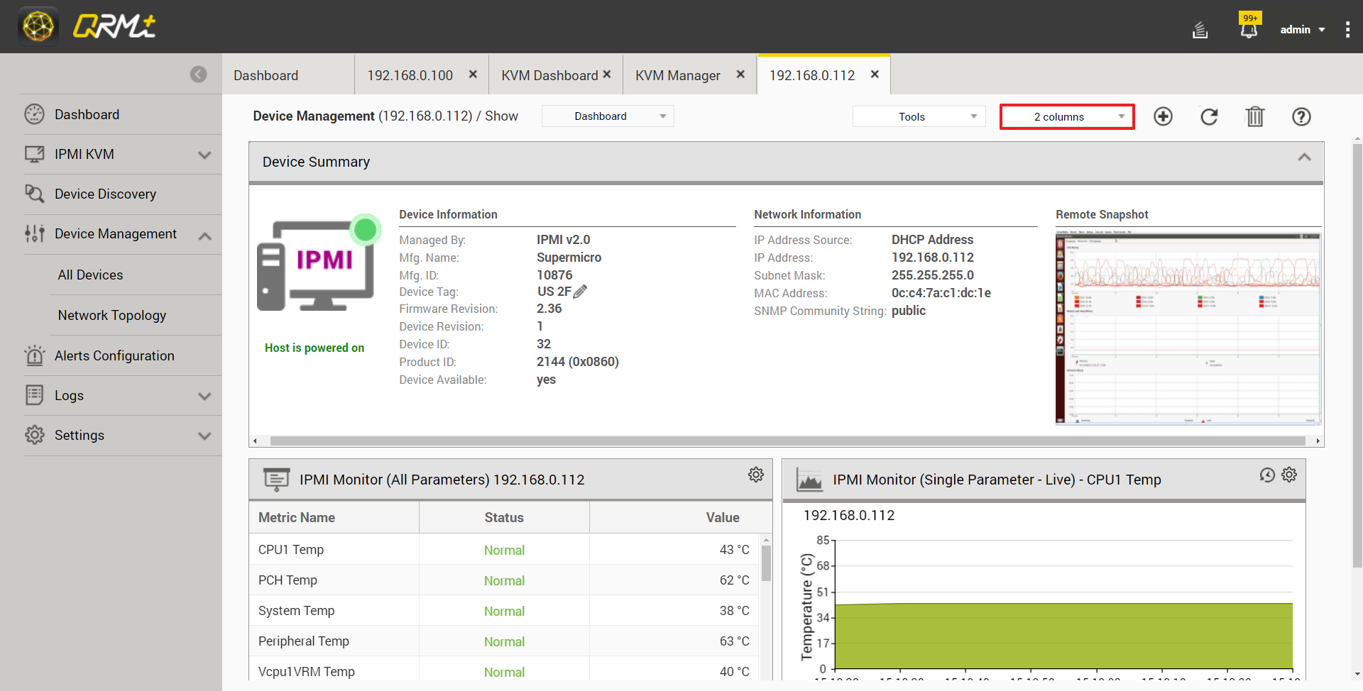
Task: Edit device tag with pencil icon
Action: (x=580, y=292)
